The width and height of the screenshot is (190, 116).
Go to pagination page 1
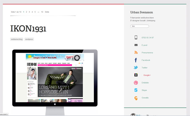(x=23, y=12)
